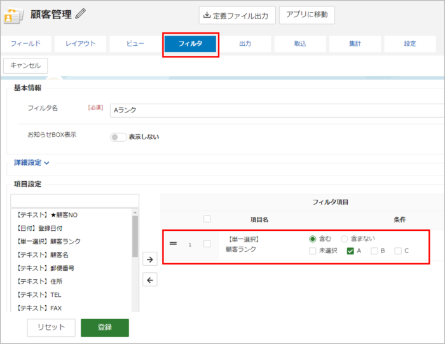Viewport: 445px width, 344px height.
Task: Toggle the お知らせBOX表示 switch
Action: click(118, 137)
